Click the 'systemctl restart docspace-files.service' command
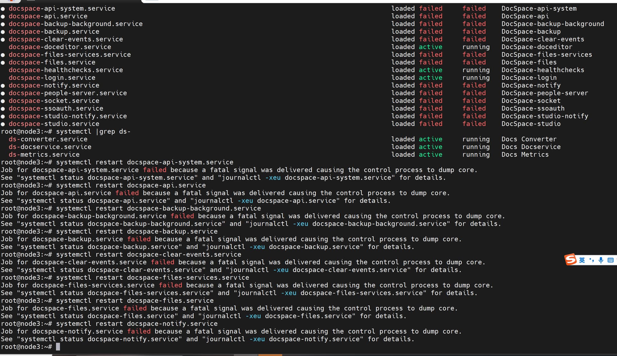 135,301
